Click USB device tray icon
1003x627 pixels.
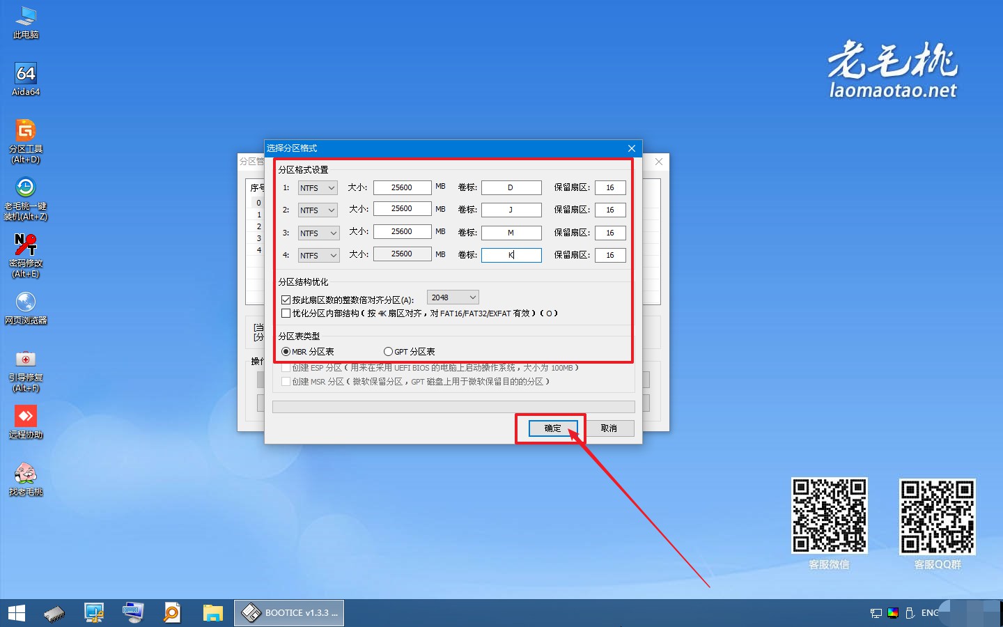pyautogui.click(x=910, y=613)
